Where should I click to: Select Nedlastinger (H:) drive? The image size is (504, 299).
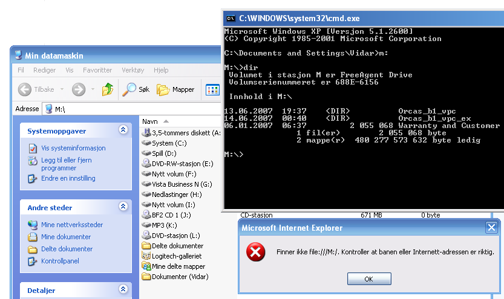tap(172, 195)
